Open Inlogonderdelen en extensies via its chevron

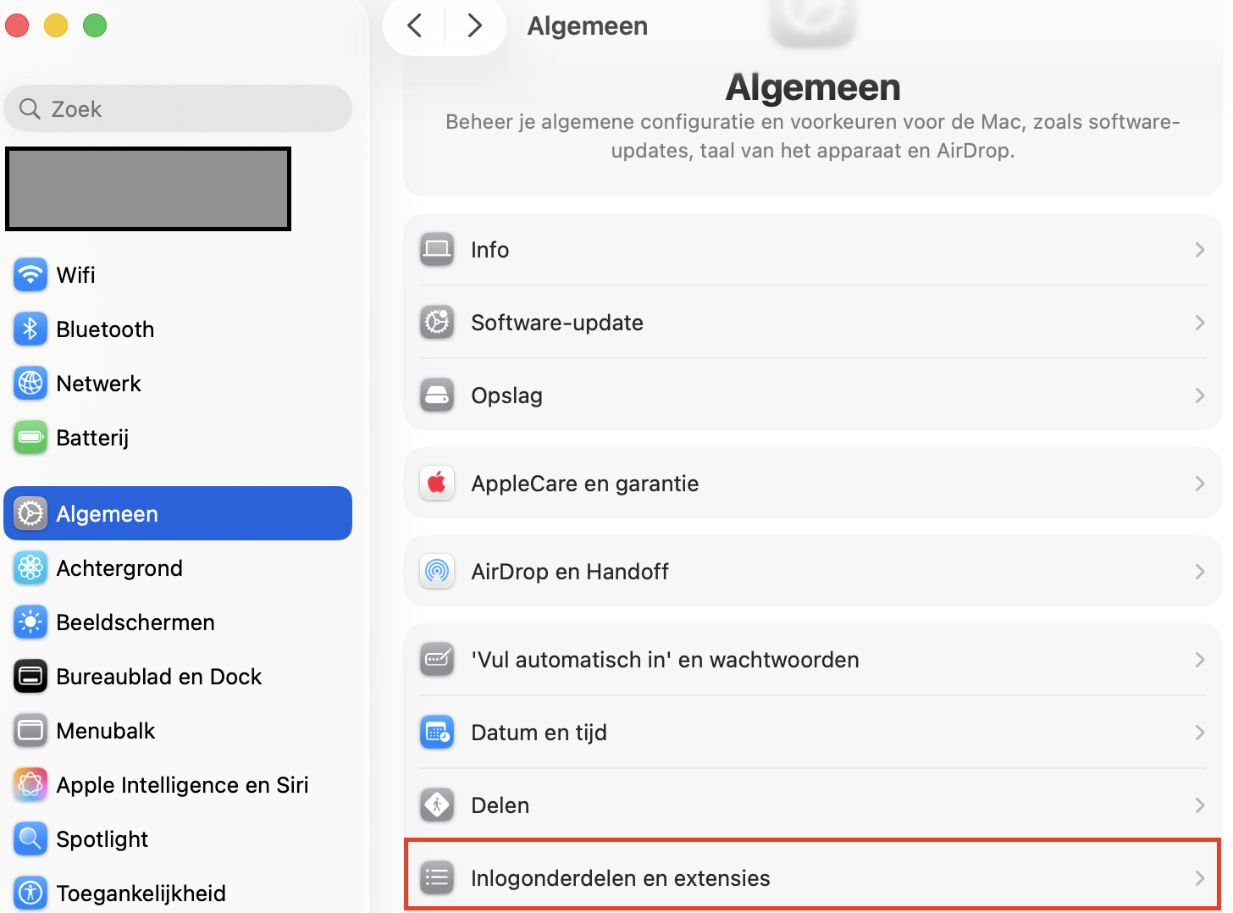coord(1199,878)
